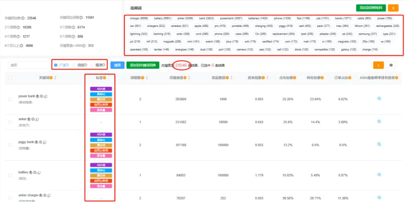Click help icon on 转化份额 column header

coord(322,78)
